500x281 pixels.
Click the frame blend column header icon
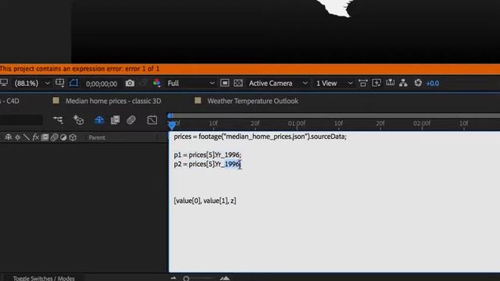(x=45, y=137)
